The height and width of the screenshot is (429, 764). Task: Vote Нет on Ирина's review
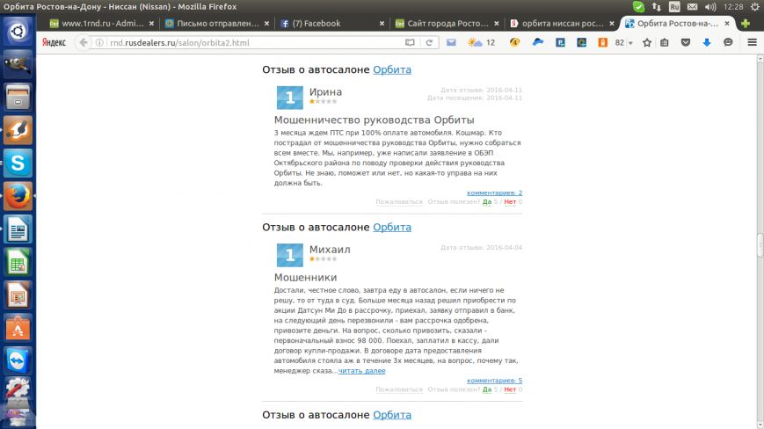[x=510, y=201]
